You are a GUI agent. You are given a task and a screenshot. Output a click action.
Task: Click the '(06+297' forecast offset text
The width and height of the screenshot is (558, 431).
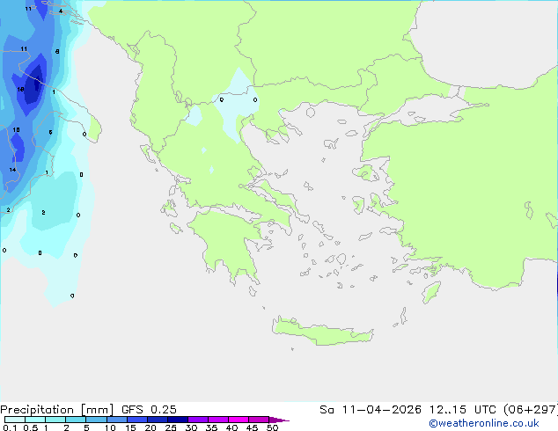pos(530,410)
